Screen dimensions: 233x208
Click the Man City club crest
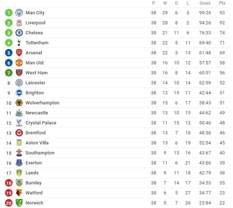click(19, 13)
